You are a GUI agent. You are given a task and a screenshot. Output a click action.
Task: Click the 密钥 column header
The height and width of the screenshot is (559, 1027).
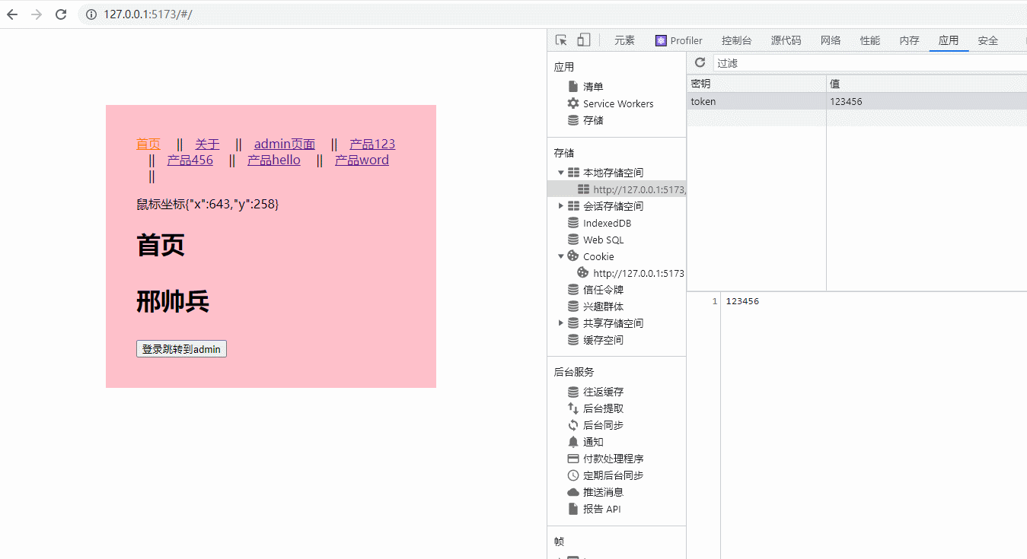pos(756,84)
